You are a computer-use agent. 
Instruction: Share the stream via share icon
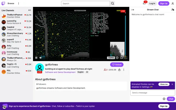[119, 70]
